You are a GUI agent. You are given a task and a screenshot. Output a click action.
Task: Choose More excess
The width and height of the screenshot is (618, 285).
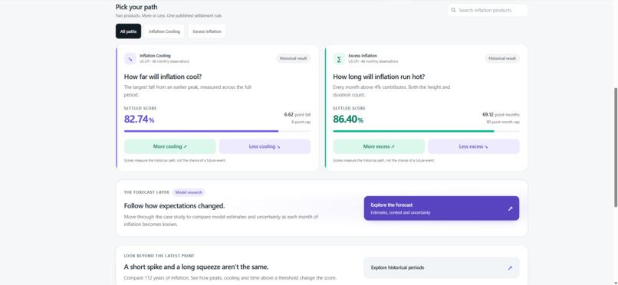click(379, 146)
